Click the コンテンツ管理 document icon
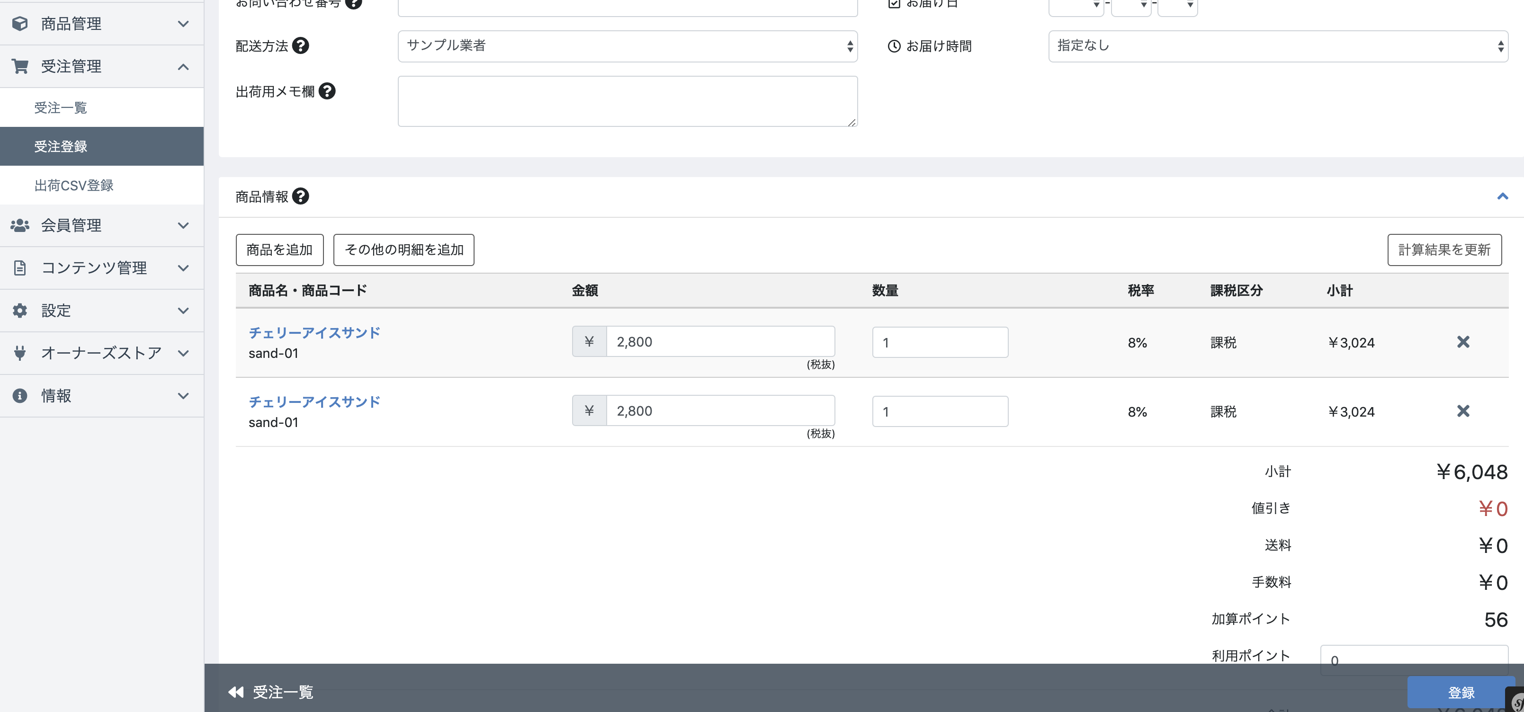The width and height of the screenshot is (1524, 712). click(19, 268)
